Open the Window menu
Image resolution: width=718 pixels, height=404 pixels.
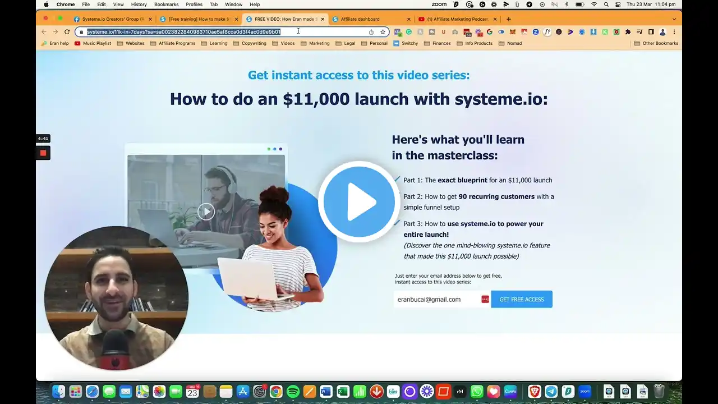233,4
